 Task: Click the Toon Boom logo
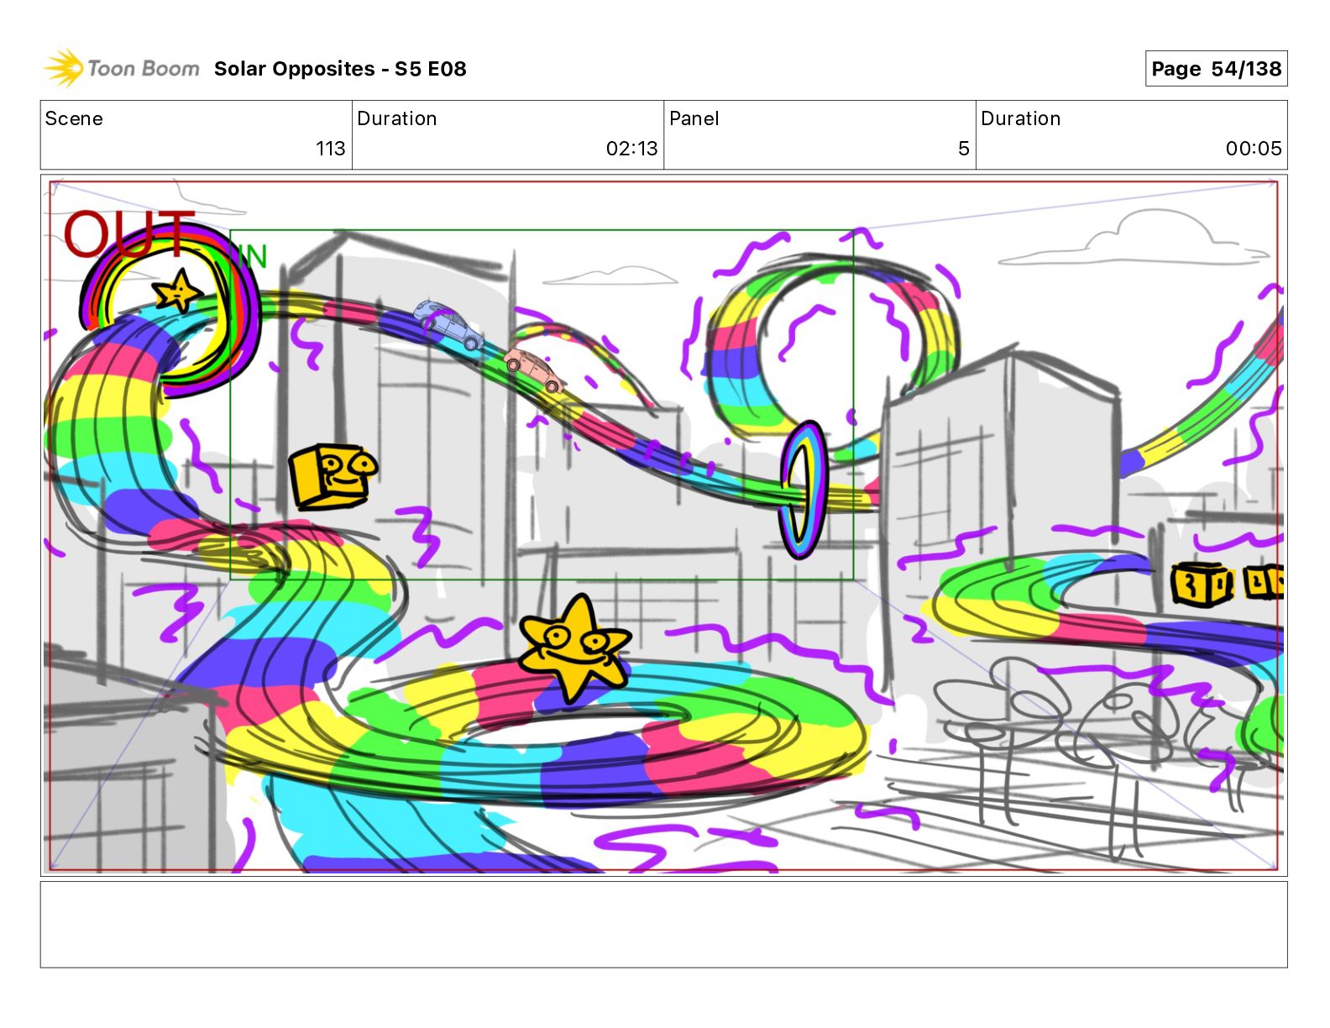(122, 68)
